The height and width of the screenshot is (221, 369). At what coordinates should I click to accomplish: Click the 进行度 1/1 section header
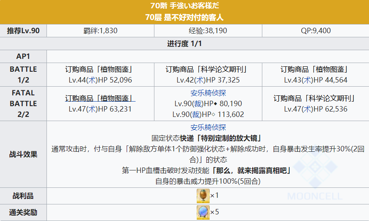(x=184, y=44)
